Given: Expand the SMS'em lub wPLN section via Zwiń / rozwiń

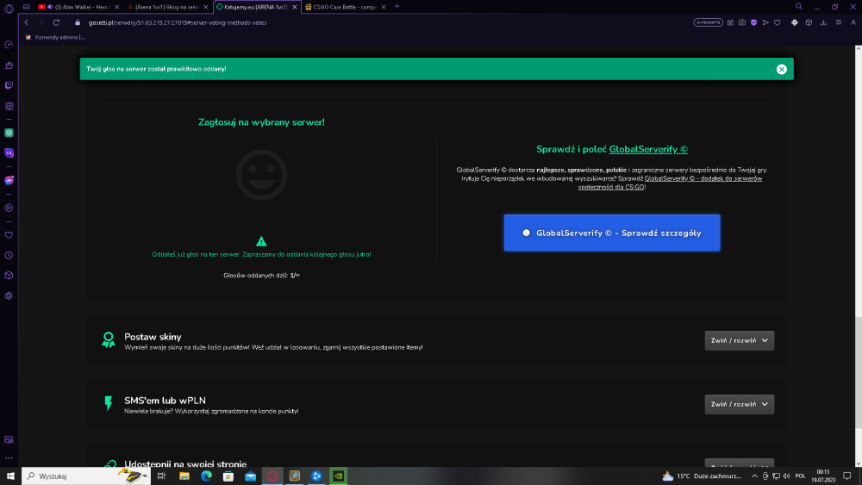Looking at the screenshot, I should point(740,404).
